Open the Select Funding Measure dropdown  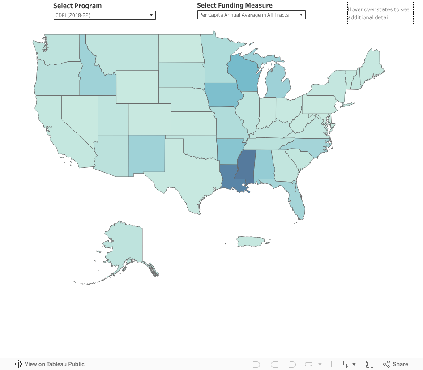pos(252,15)
